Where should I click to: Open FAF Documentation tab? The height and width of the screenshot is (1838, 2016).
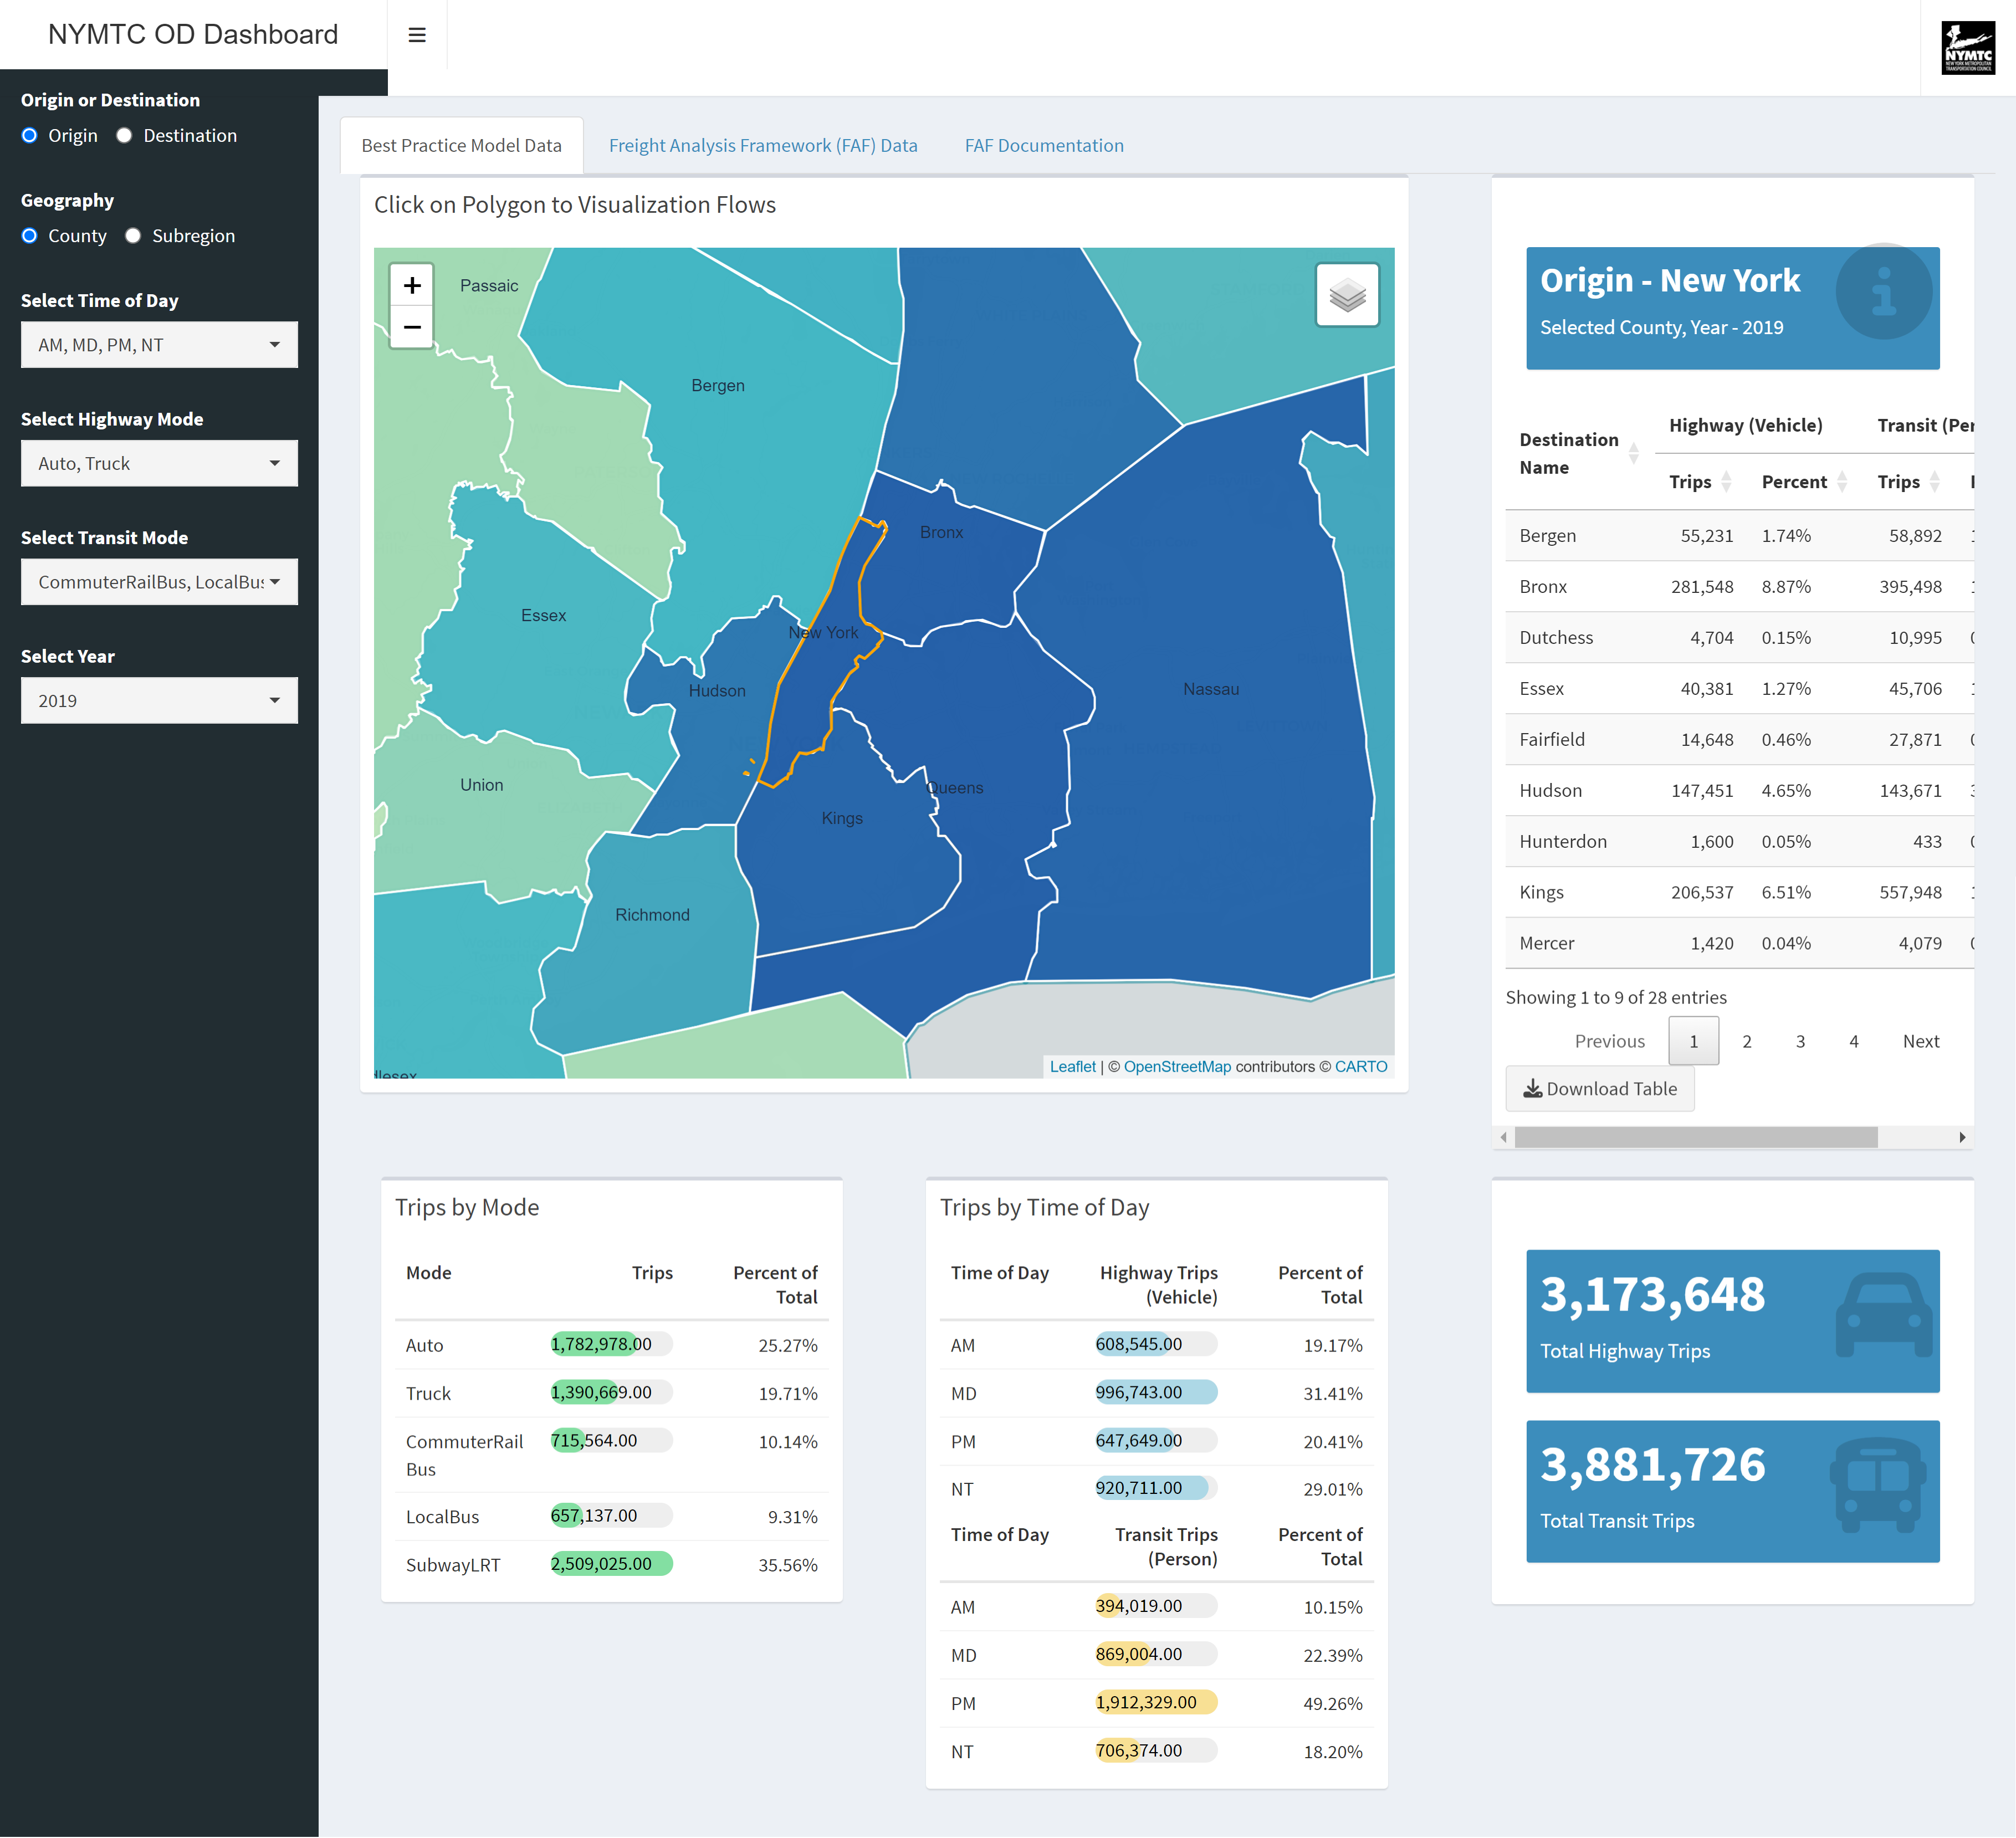click(x=1044, y=146)
